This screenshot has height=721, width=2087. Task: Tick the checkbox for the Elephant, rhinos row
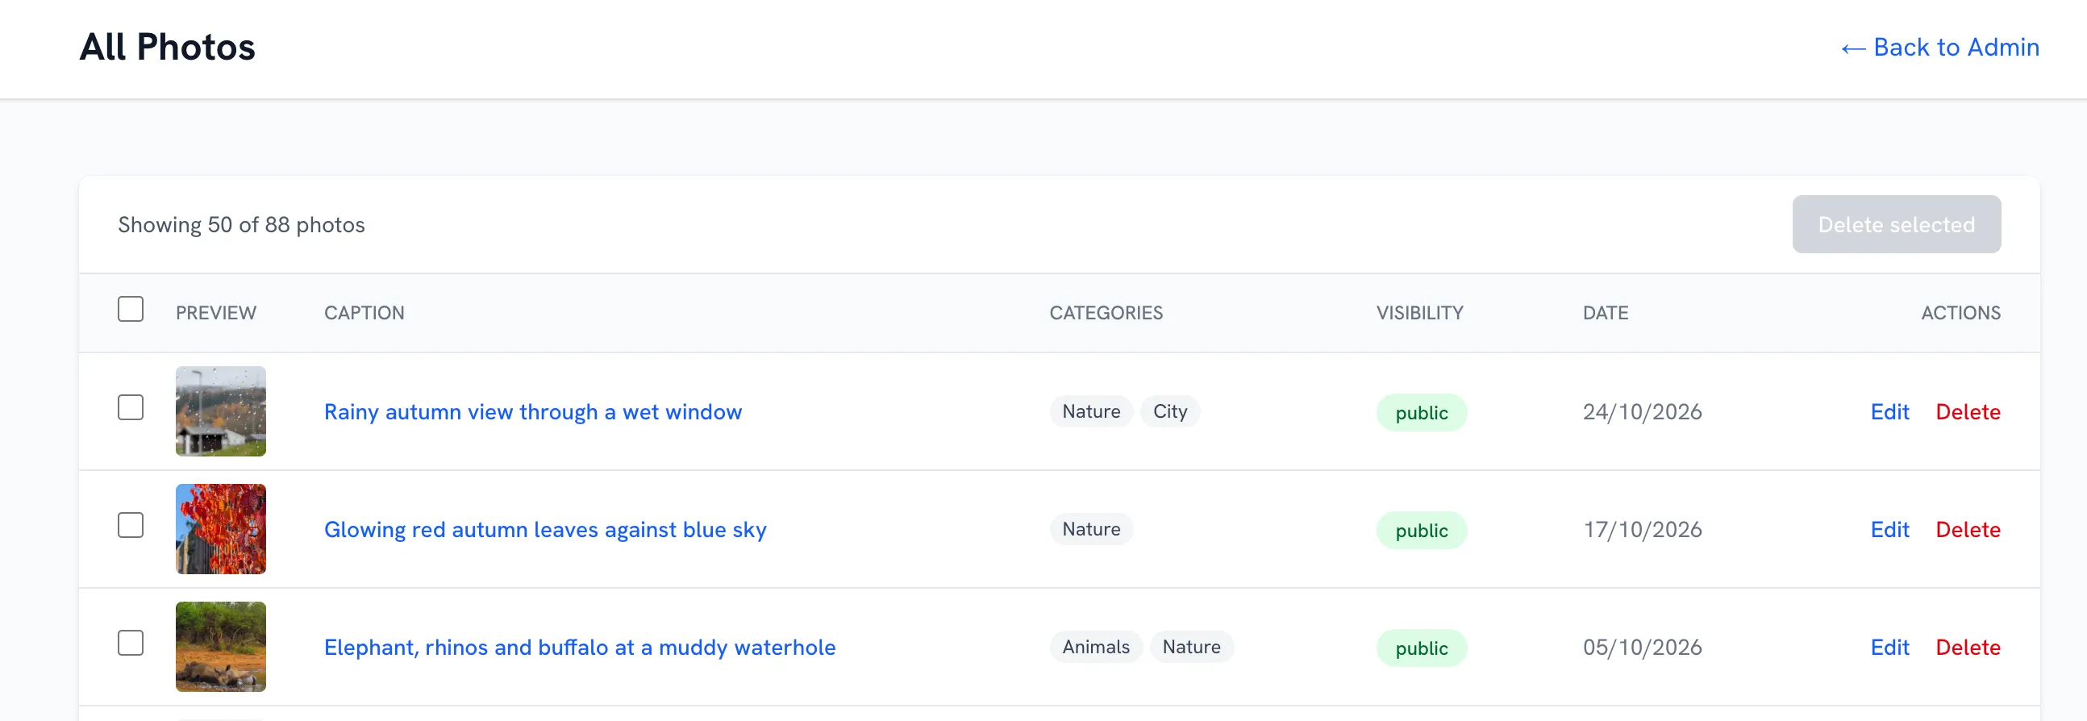pyautogui.click(x=131, y=643)
